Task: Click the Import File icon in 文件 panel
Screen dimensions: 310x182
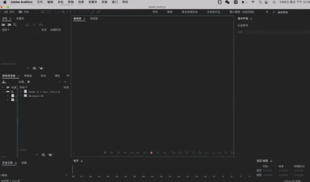Action: click(x=9, y=25)
